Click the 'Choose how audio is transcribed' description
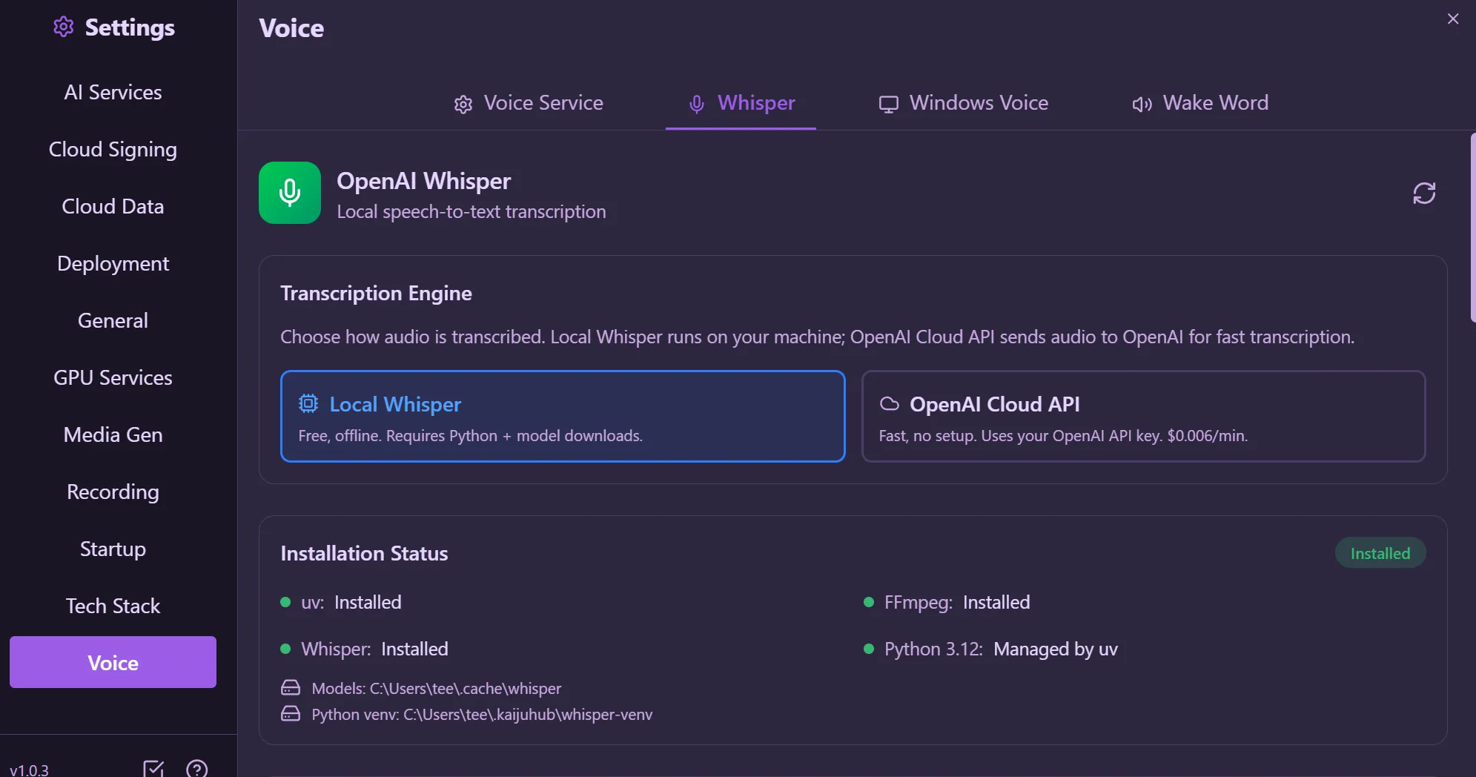This screenshot has width=1476, height=777. [x=817, y=337]
